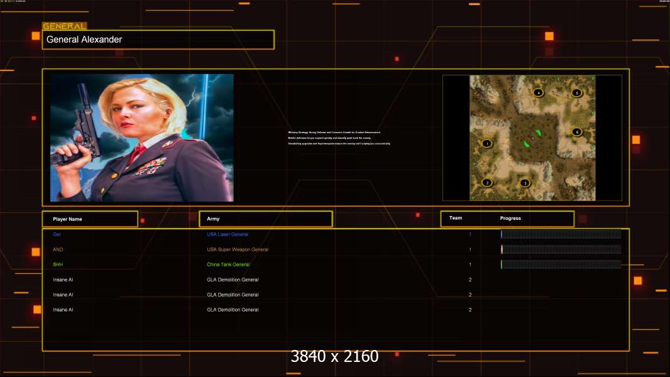This screenshot has height=377, width=670.
Task: Click the General Alexander name field
Action: 158,40
